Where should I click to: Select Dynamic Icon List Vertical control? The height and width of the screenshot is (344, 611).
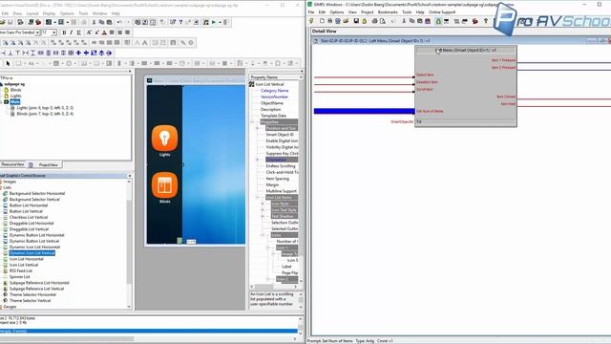pos(32,253)
